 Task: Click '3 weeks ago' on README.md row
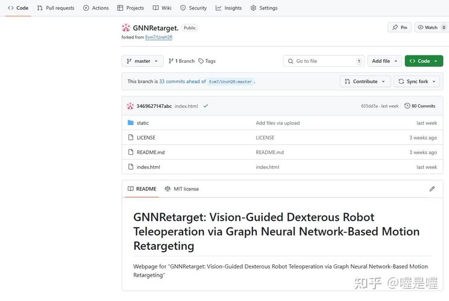pos(423,152)
